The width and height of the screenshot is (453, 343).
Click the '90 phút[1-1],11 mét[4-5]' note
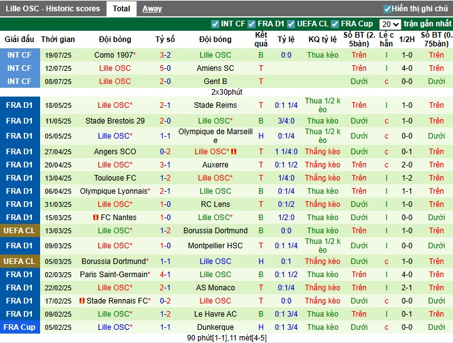[227, 338]
